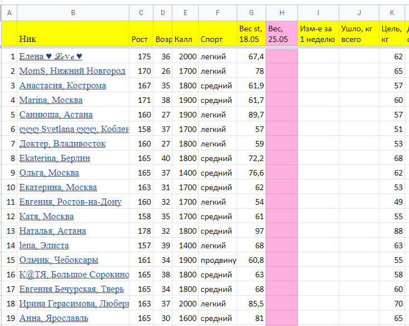The image size is (409, 326).
Task: Click the Marina, Москва link
Action: tap(51, 100)
